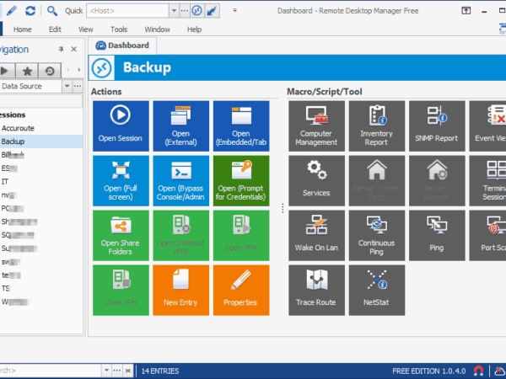This screenshot has height=379, width=506.
Task: Click the splitter grip between Actions and Macro
Action: pos(283,208)
